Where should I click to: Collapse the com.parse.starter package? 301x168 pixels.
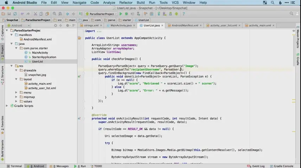tap(16, 48)
